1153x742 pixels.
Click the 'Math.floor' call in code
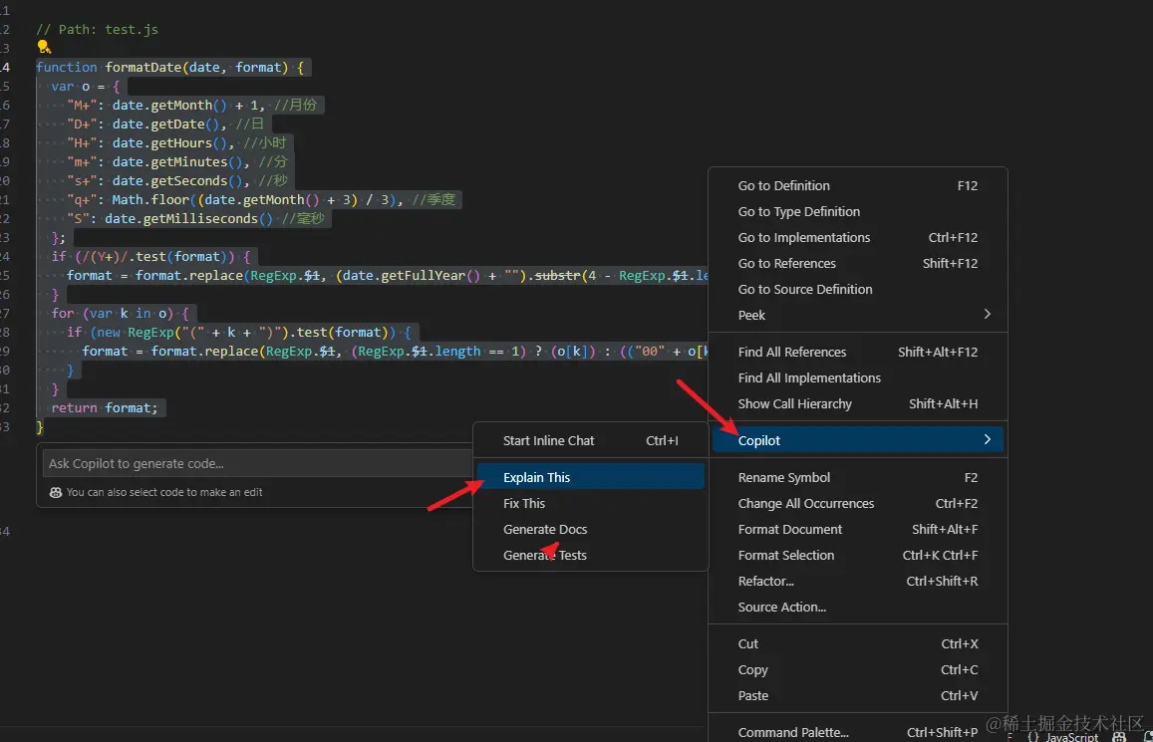[x=150, y=200]
